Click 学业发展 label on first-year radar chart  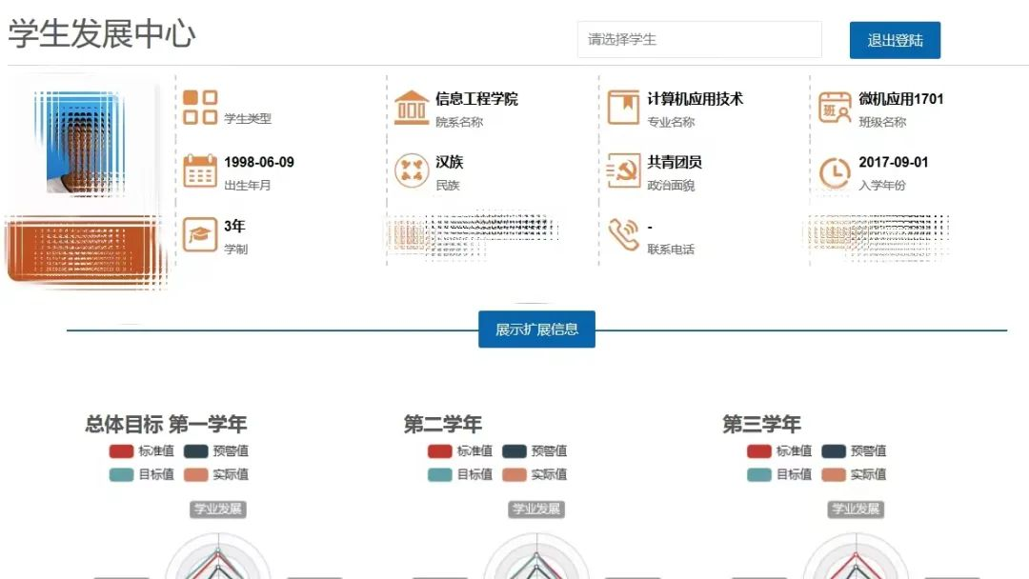click(218, 509)
